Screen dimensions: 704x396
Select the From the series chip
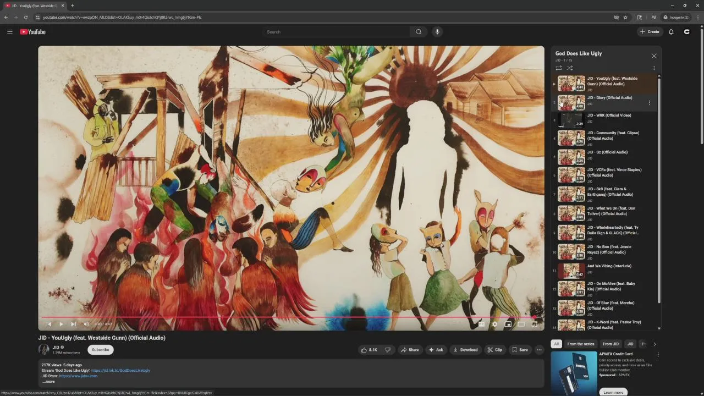coord(581,344)
